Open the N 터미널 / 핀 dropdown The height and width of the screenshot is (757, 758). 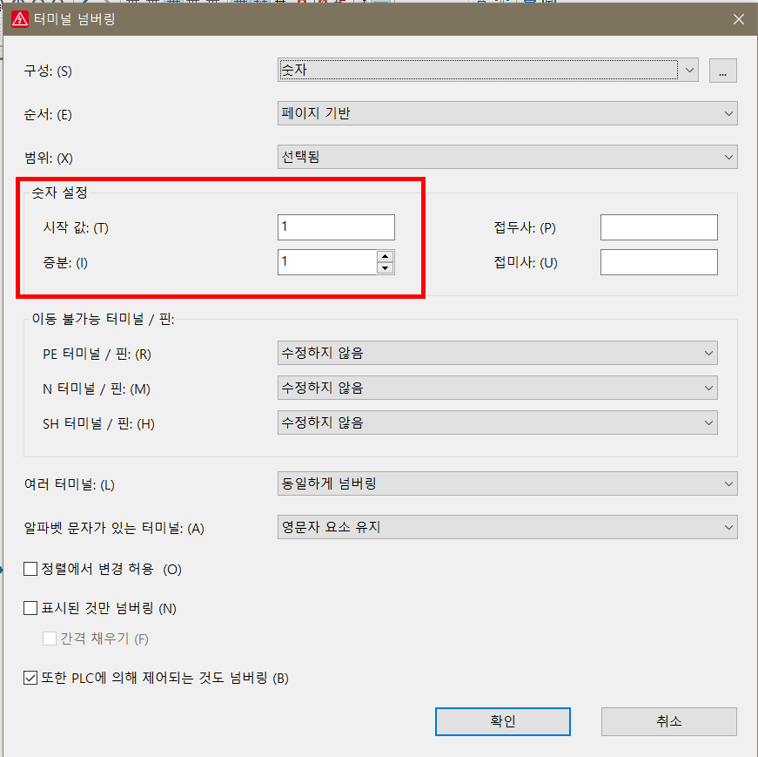point(498,388)
